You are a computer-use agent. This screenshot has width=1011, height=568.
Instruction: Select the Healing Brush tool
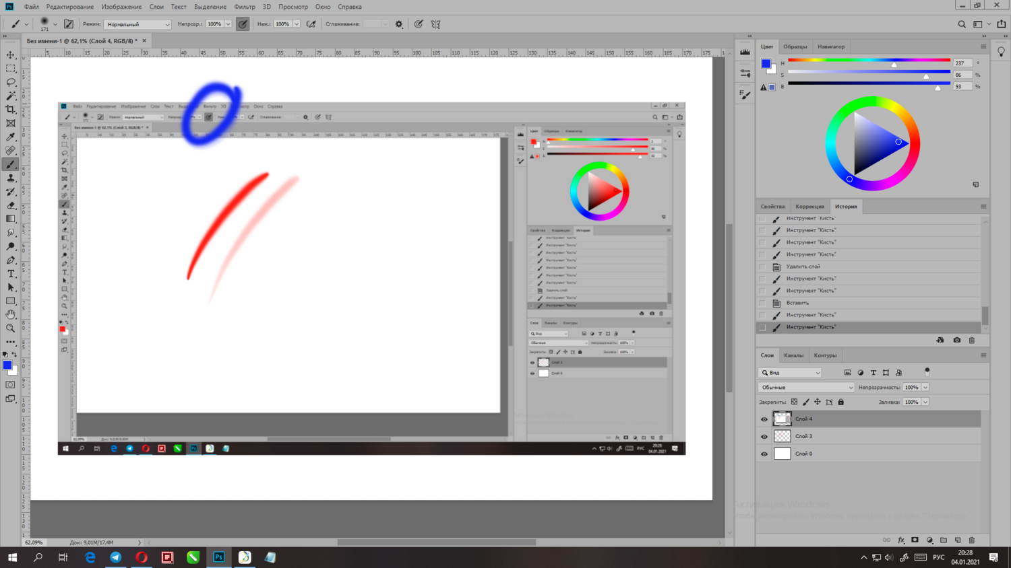11,150
